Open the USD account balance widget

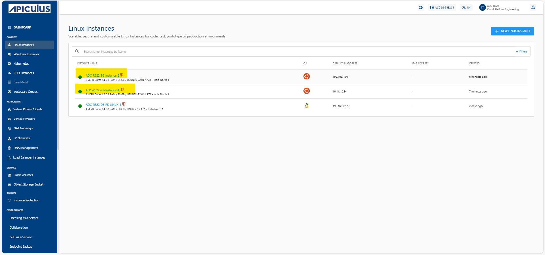[x=442, y=8]
